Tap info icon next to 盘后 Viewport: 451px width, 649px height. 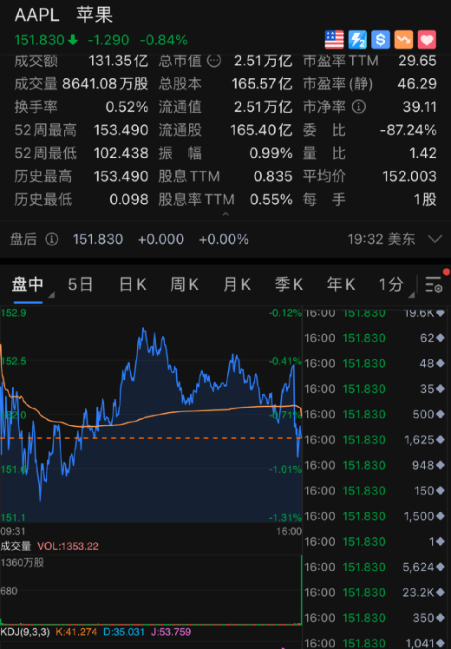coord(52,239)
